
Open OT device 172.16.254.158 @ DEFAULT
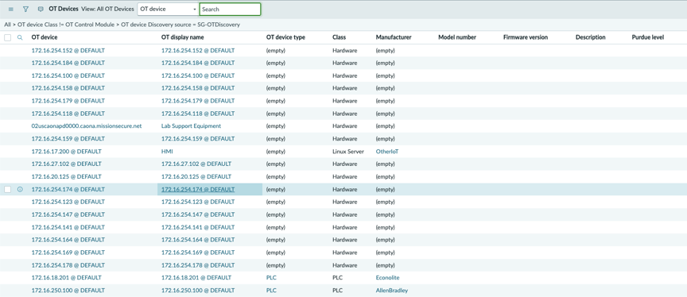(68, 88)
